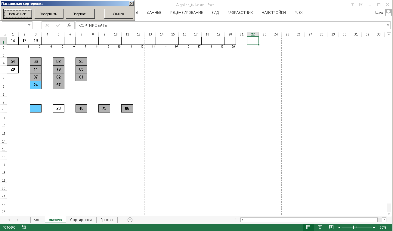
Task: Switch to Page Break Preview icon
Action: coord(331,227)
